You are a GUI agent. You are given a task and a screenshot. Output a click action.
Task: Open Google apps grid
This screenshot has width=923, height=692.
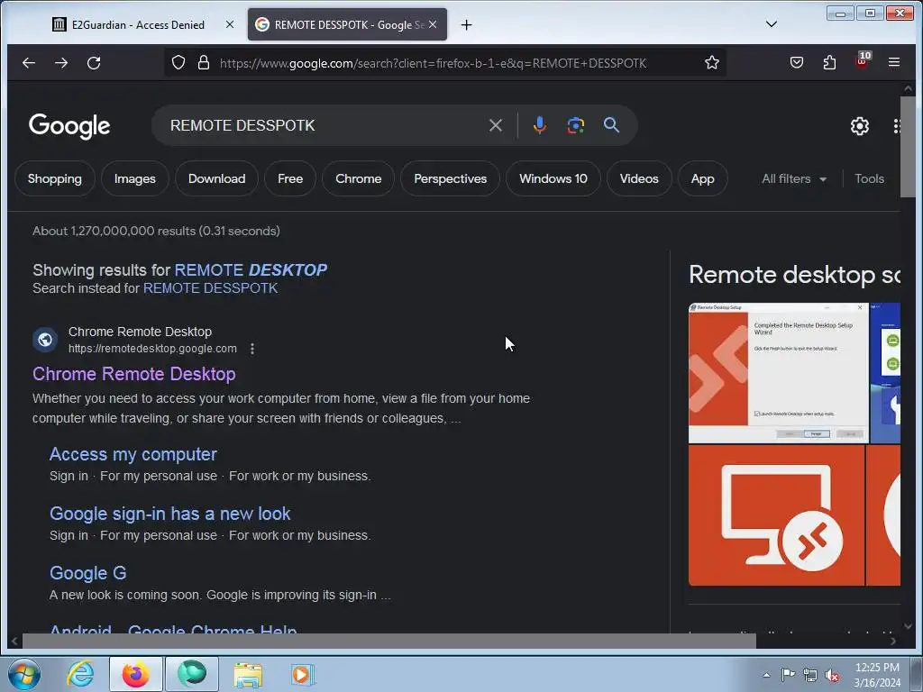[x=896, y=126]
